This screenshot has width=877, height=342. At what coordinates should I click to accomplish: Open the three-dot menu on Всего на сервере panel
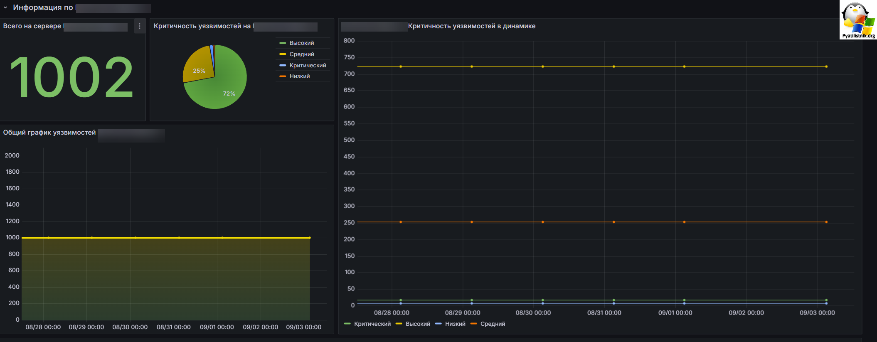pos(140,26)
